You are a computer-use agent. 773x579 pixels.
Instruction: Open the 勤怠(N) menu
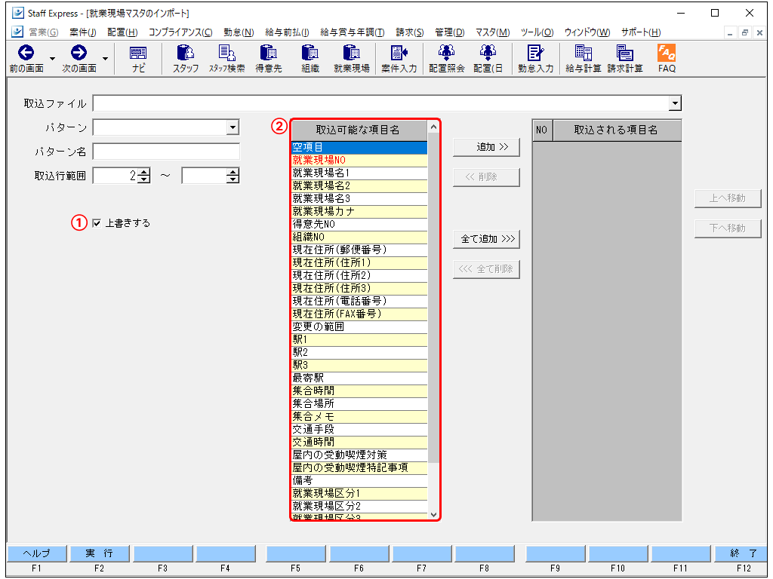click(x=239, y=32)
